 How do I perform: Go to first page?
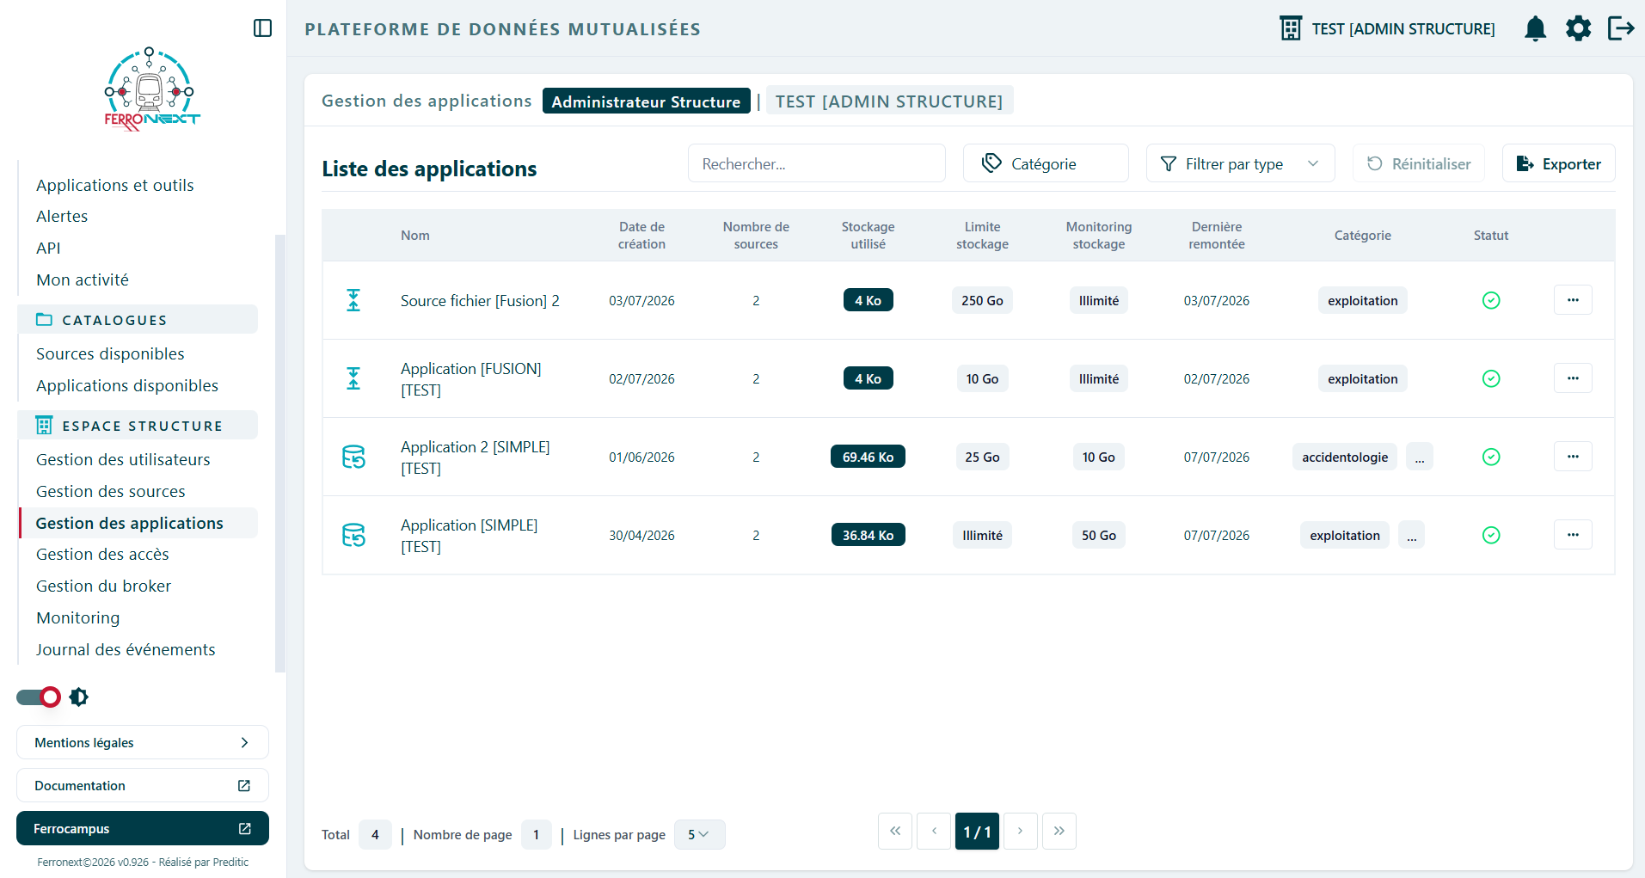click(895, 831)
